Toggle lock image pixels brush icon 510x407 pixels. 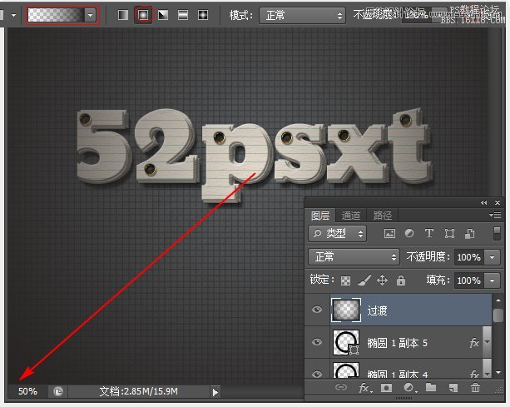pyautogui.click(x=364, y=280)
